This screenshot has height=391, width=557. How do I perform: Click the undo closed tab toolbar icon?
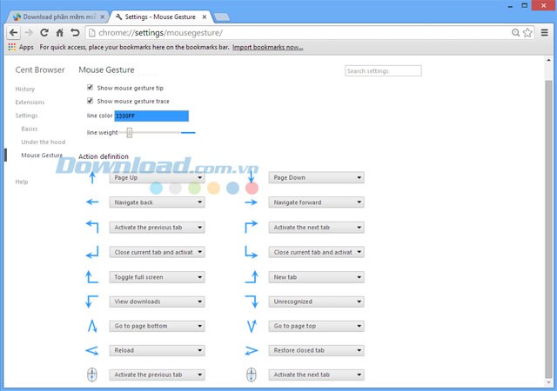[x=75, y=33]
